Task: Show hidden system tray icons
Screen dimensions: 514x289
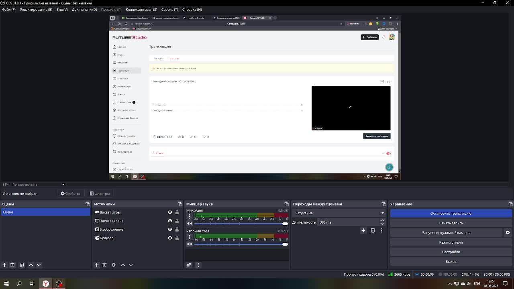Action: 450,284
